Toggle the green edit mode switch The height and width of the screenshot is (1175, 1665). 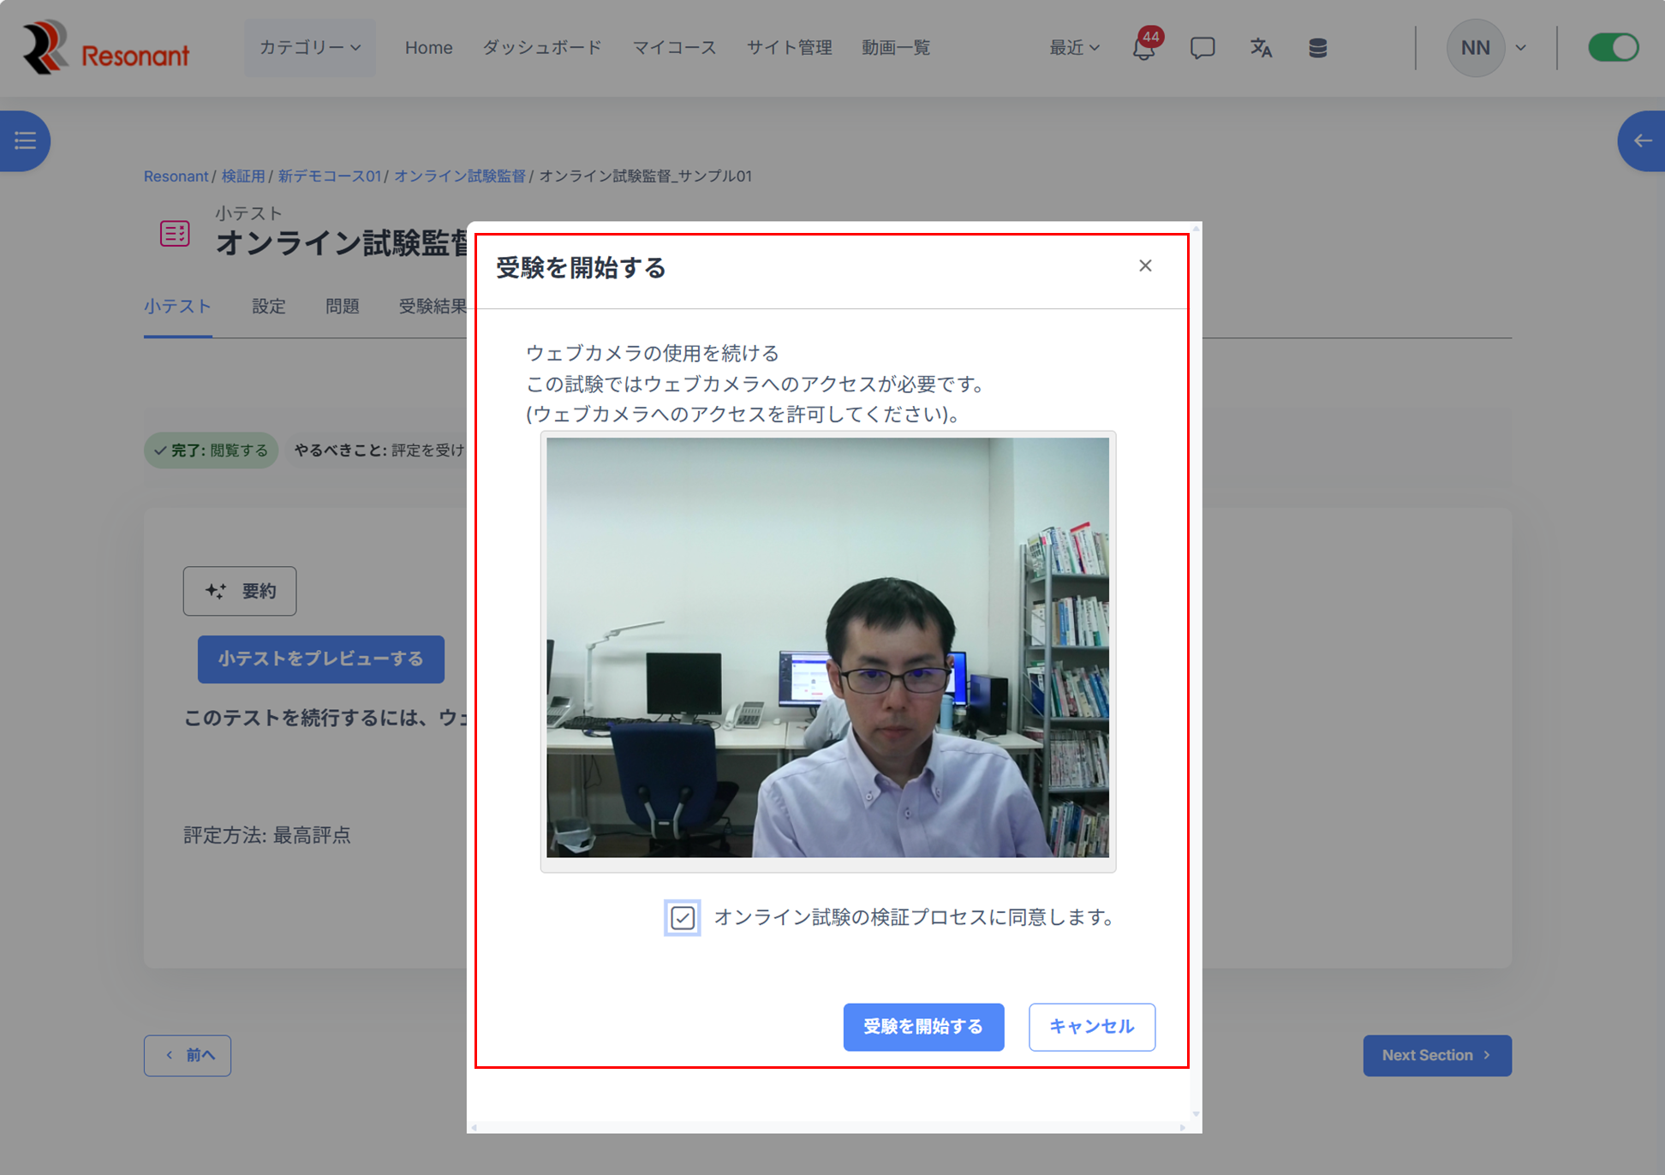[x=1613, y=48]
